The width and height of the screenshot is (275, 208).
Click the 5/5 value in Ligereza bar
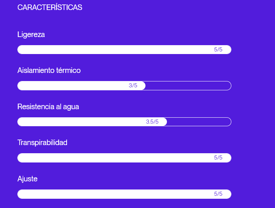pyautogui.click(x=218, y=50)
